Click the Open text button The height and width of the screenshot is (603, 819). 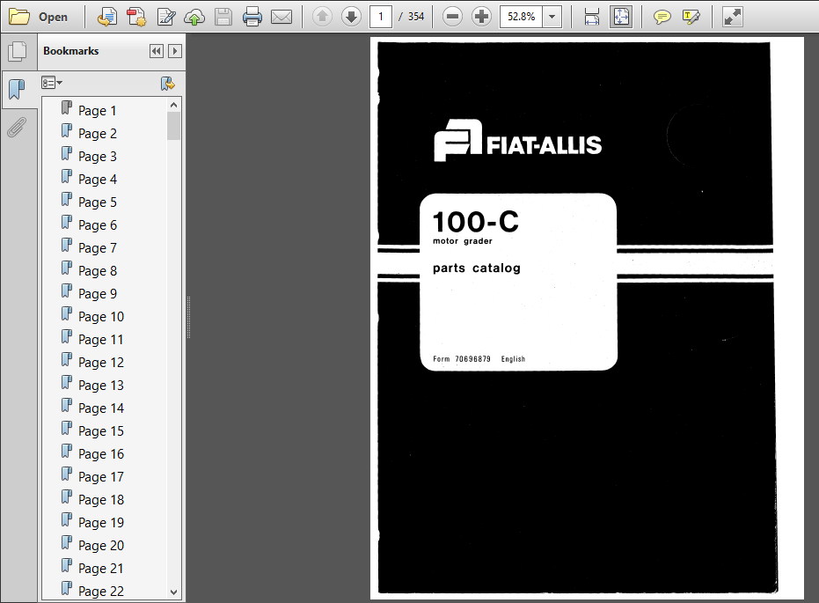click(x=53, y=17)
